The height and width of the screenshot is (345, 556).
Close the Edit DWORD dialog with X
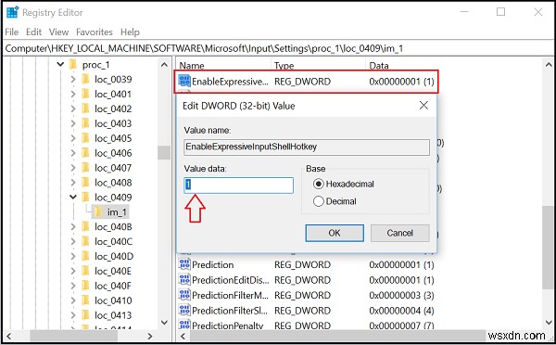click(423, 106)
